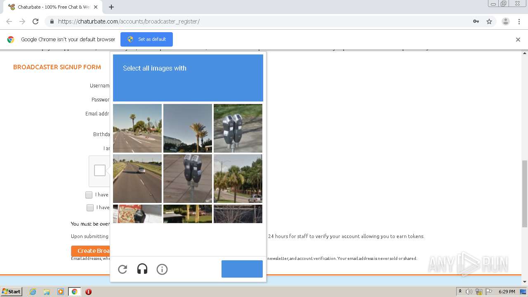The image size is (528, 297).
Task: Click Broadcaster Signup Form heading
Action: click(x=57, y=67)
